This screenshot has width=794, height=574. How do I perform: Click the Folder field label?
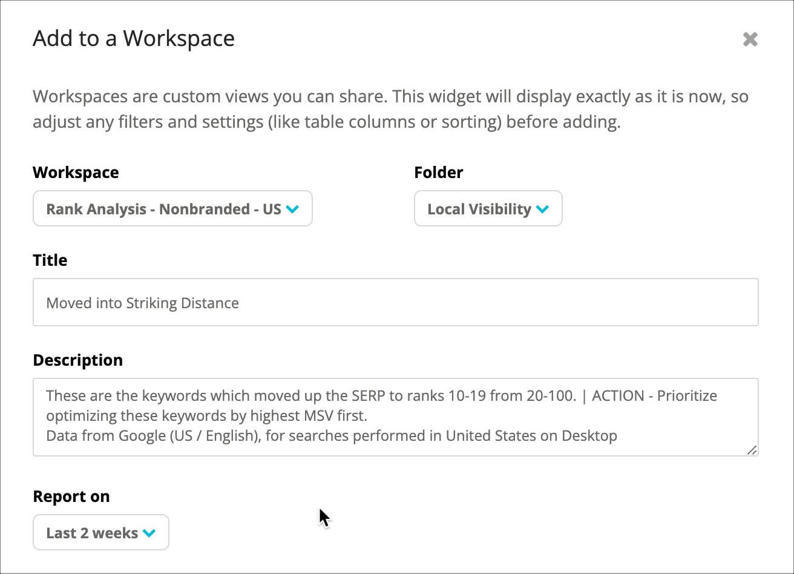(x=439, y=173)
